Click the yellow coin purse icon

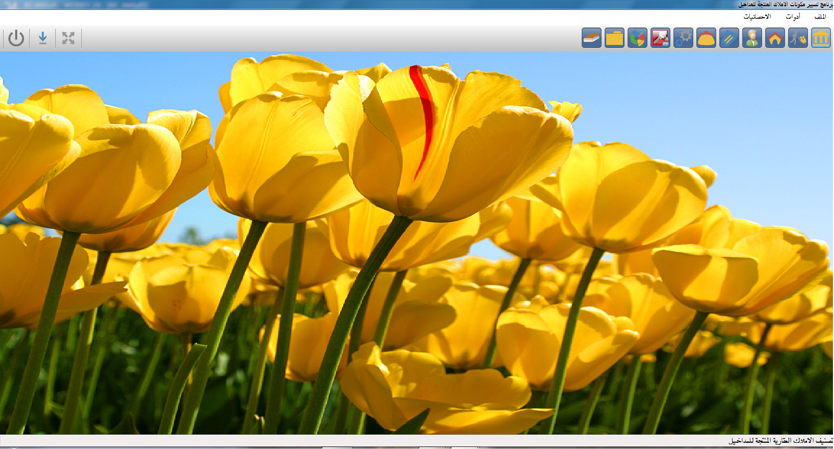click(706, 38)
